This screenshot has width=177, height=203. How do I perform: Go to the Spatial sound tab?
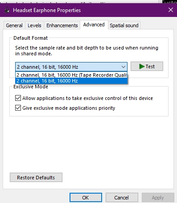pos(124,25)
